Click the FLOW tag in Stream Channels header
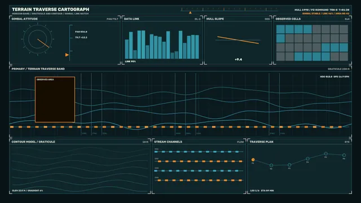Screen dimensions: 361x203 coord(240,142)
